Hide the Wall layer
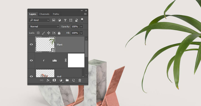The height and width of the screenshot is (106, 201). click(31, 76)
